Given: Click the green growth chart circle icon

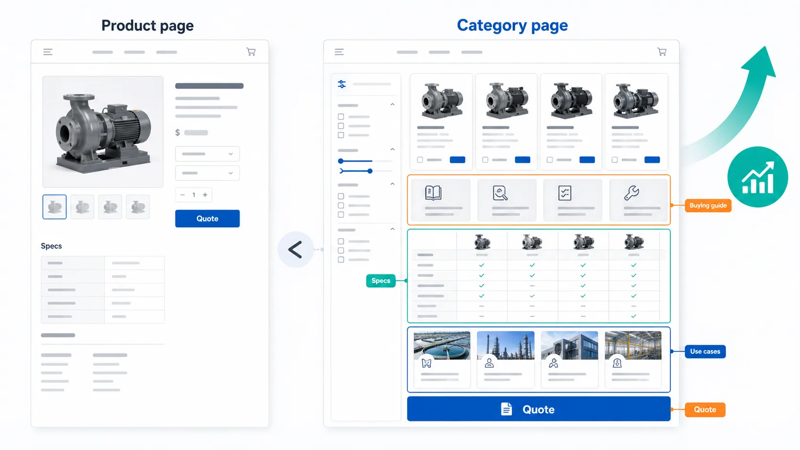Looking at the screenshot, I should (x=757, y=177).
